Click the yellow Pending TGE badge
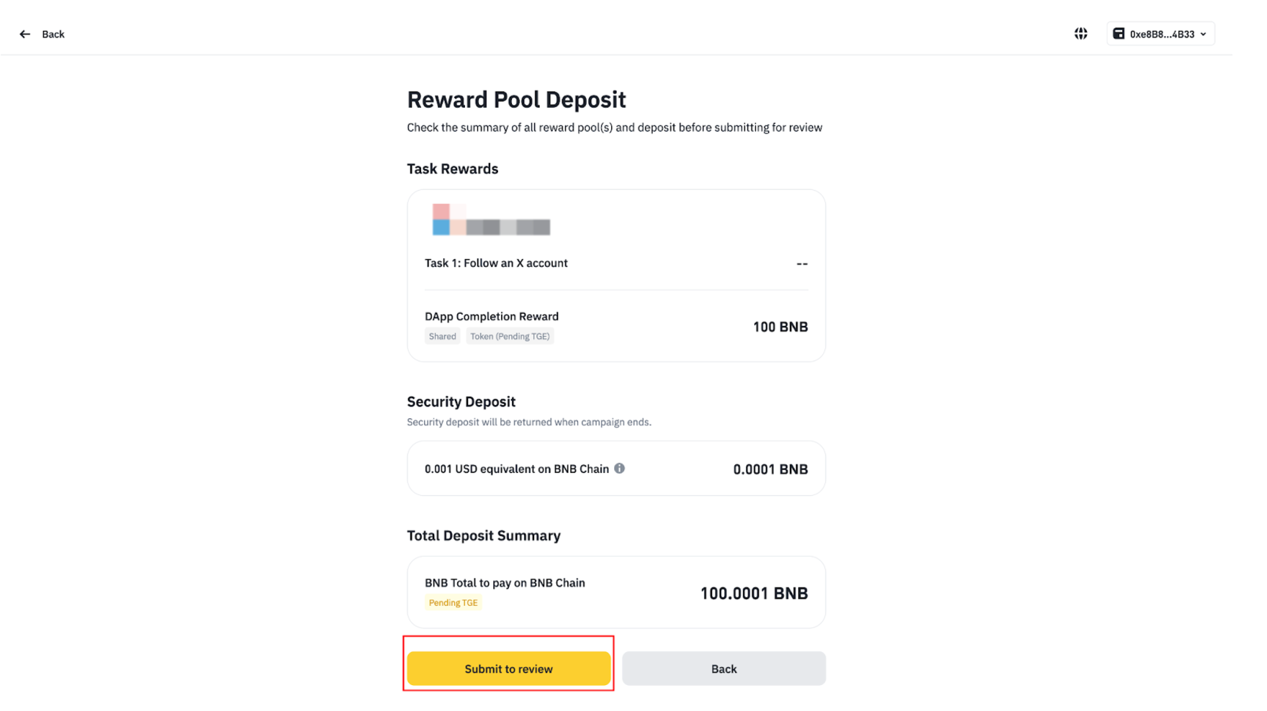 453,603
